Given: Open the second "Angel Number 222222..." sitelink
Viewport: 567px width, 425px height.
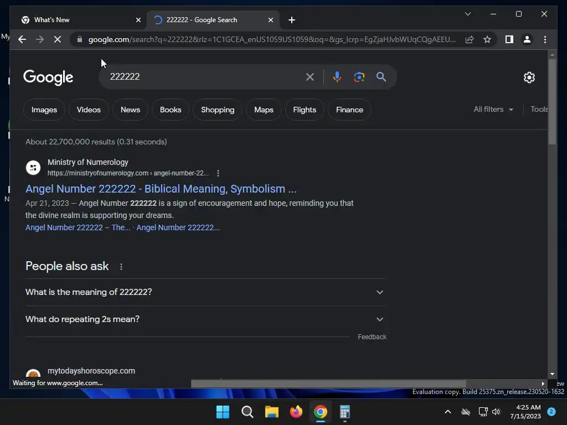Looking at the screenshot, I should point(178,227).
